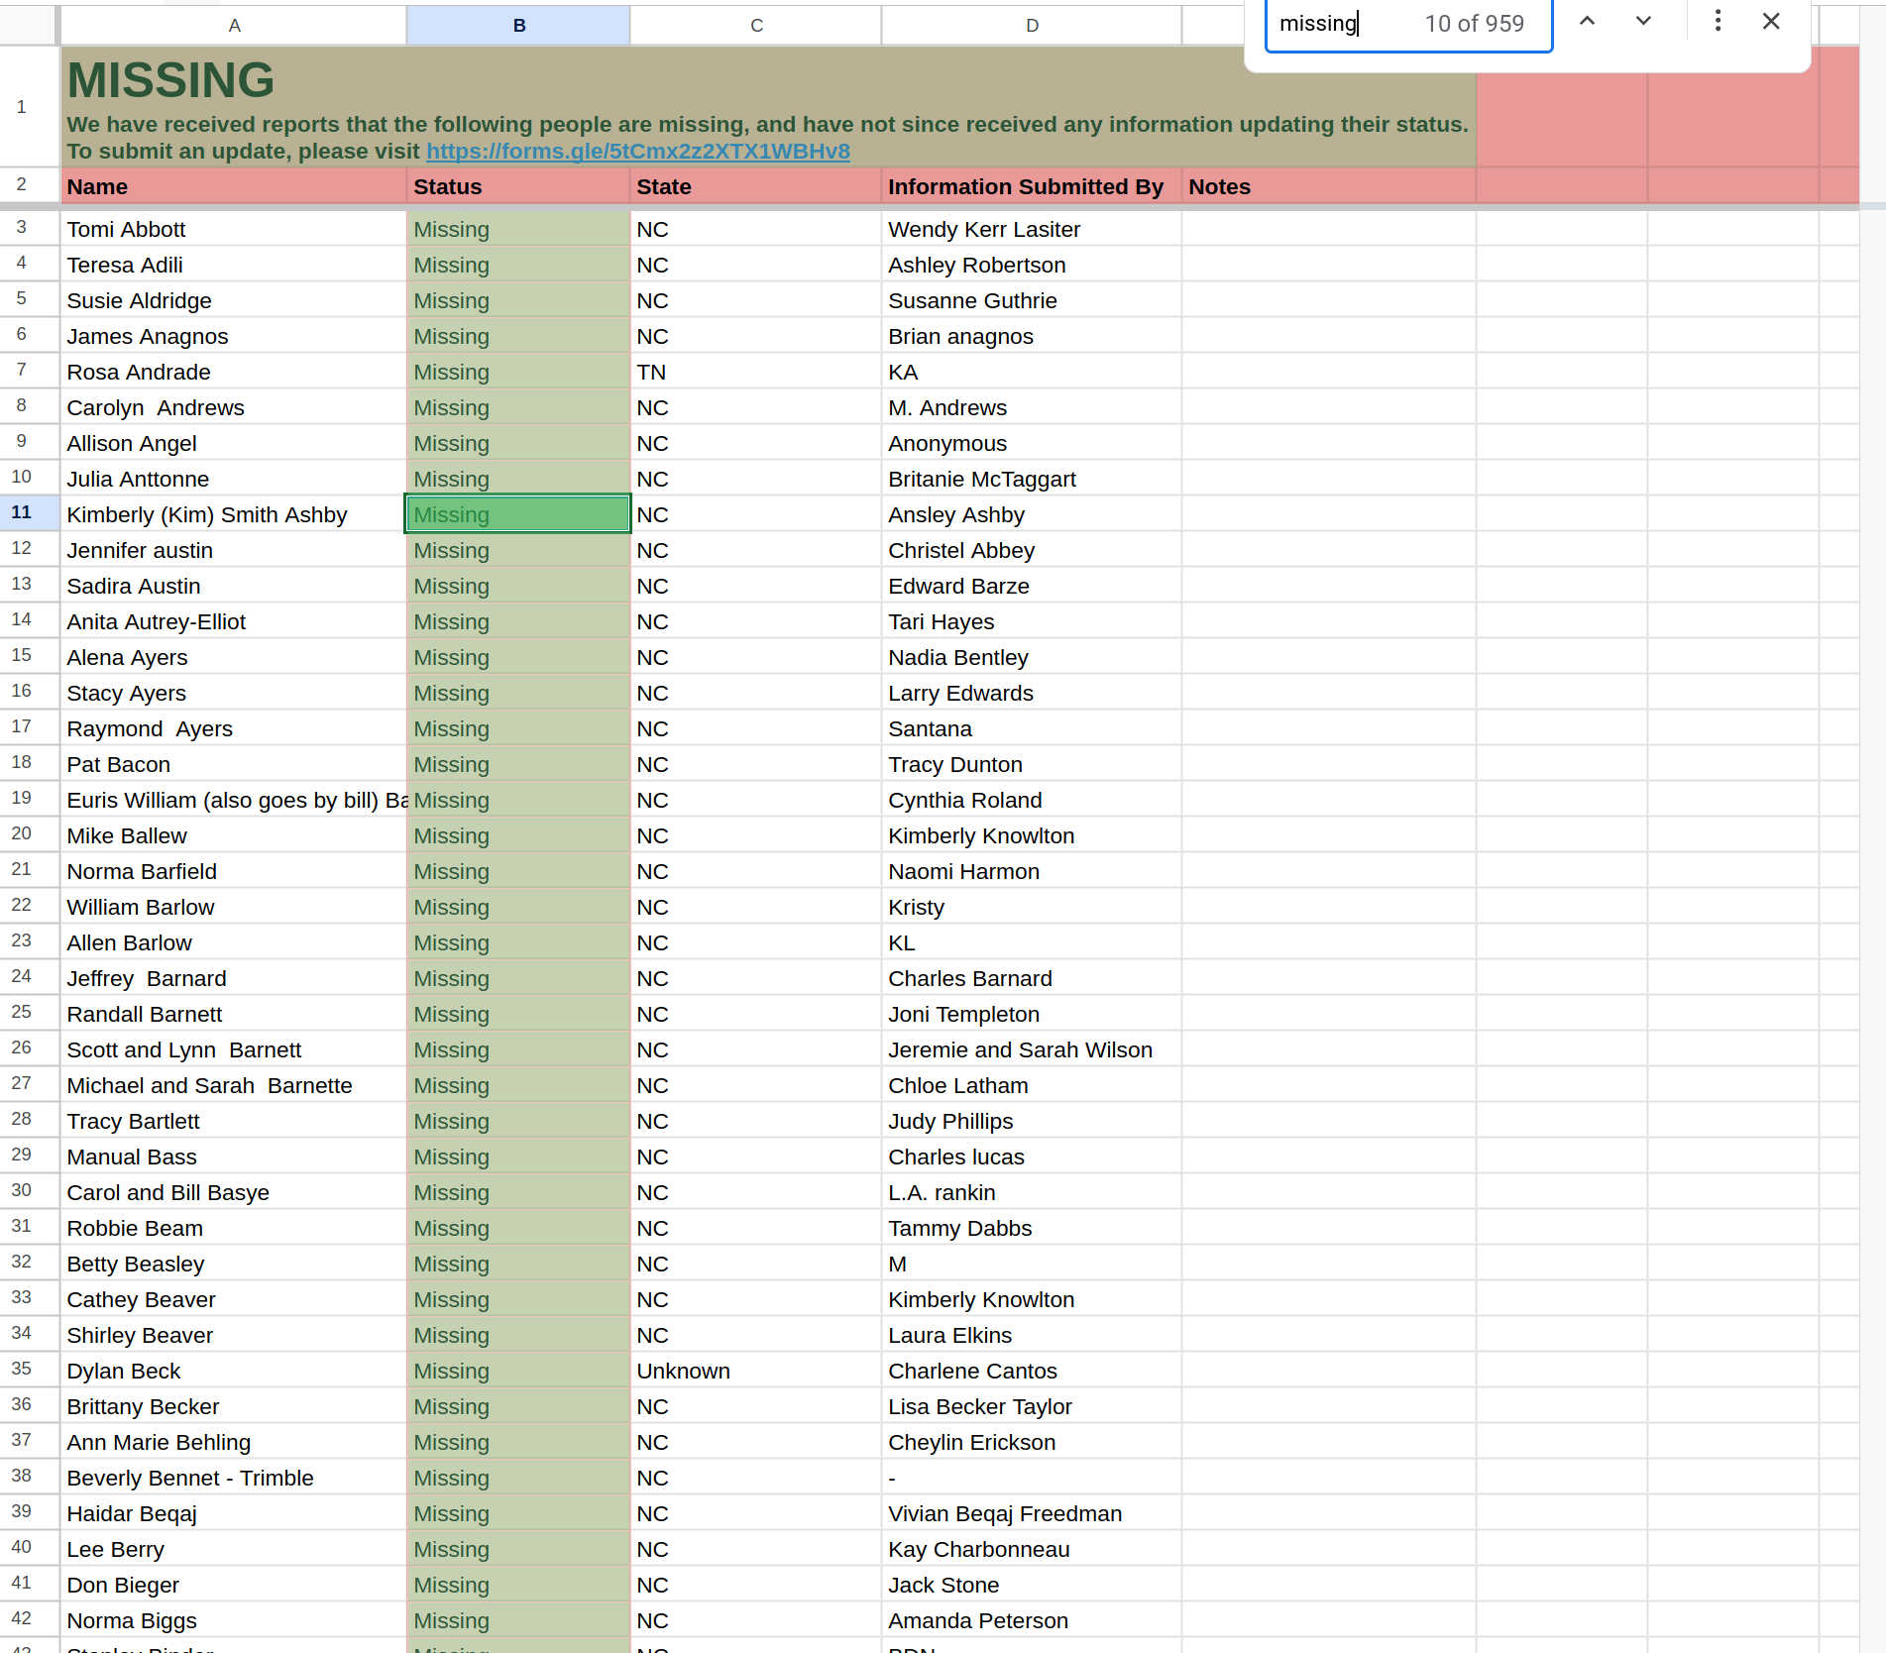Screen dimensions: 1886x1653
Task: Click the find input containing 'missing'
Action: (1408, 24)
